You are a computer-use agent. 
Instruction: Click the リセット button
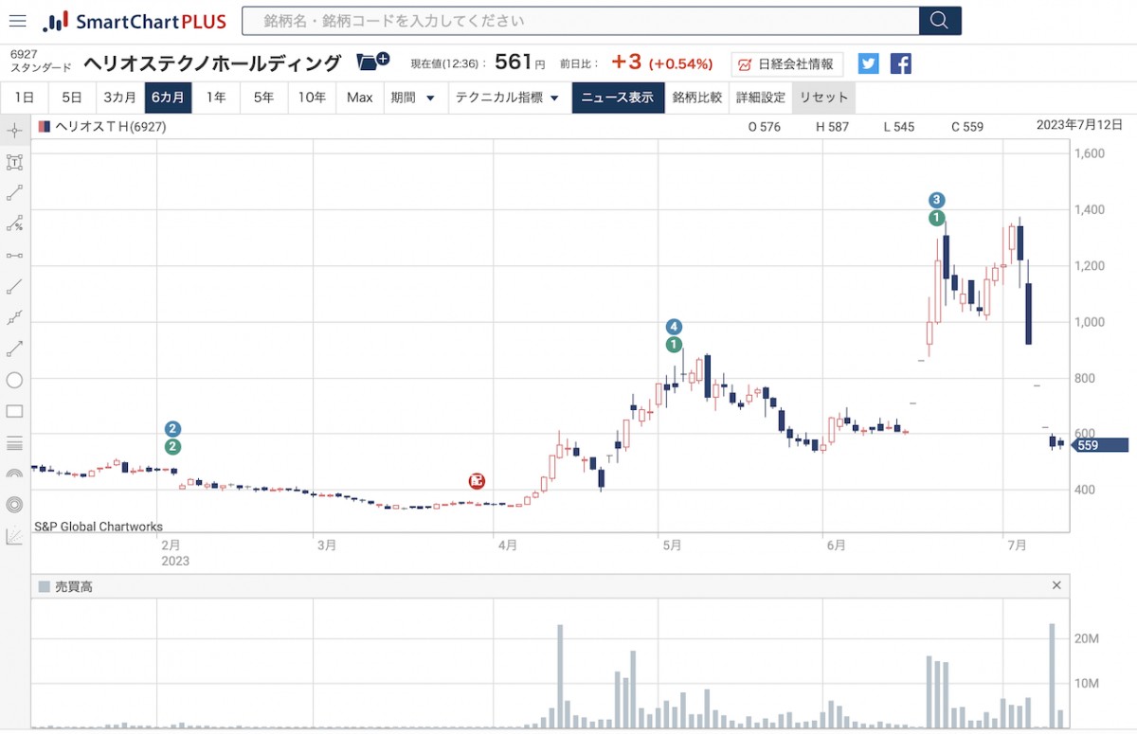(x=823, y=98)
